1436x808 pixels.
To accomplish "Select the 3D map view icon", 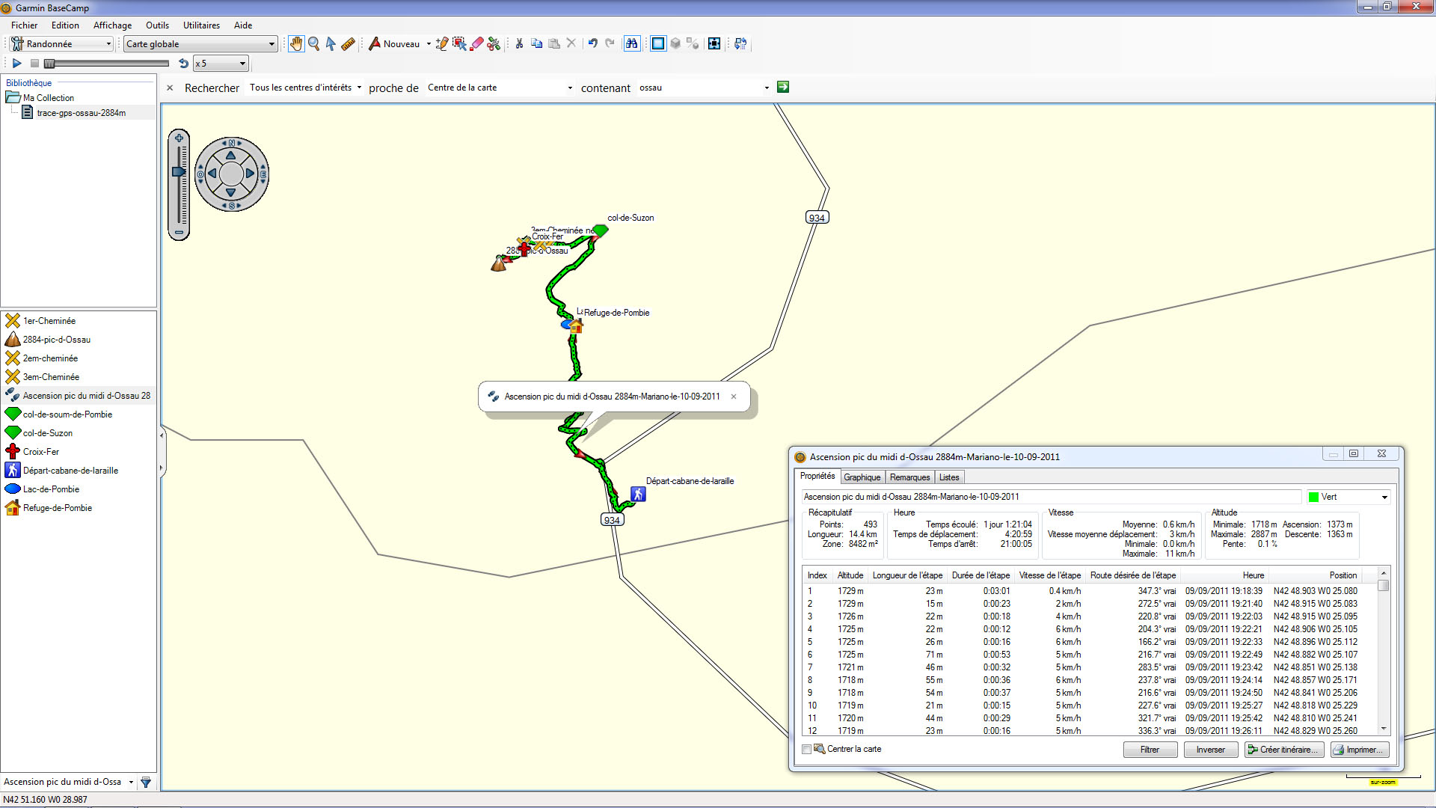I will pos(675,43).
